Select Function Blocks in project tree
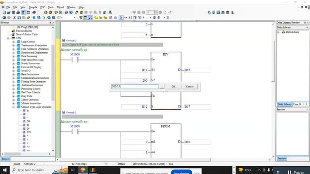This screenshot has height=174, width=310. (x=24, y=31)
